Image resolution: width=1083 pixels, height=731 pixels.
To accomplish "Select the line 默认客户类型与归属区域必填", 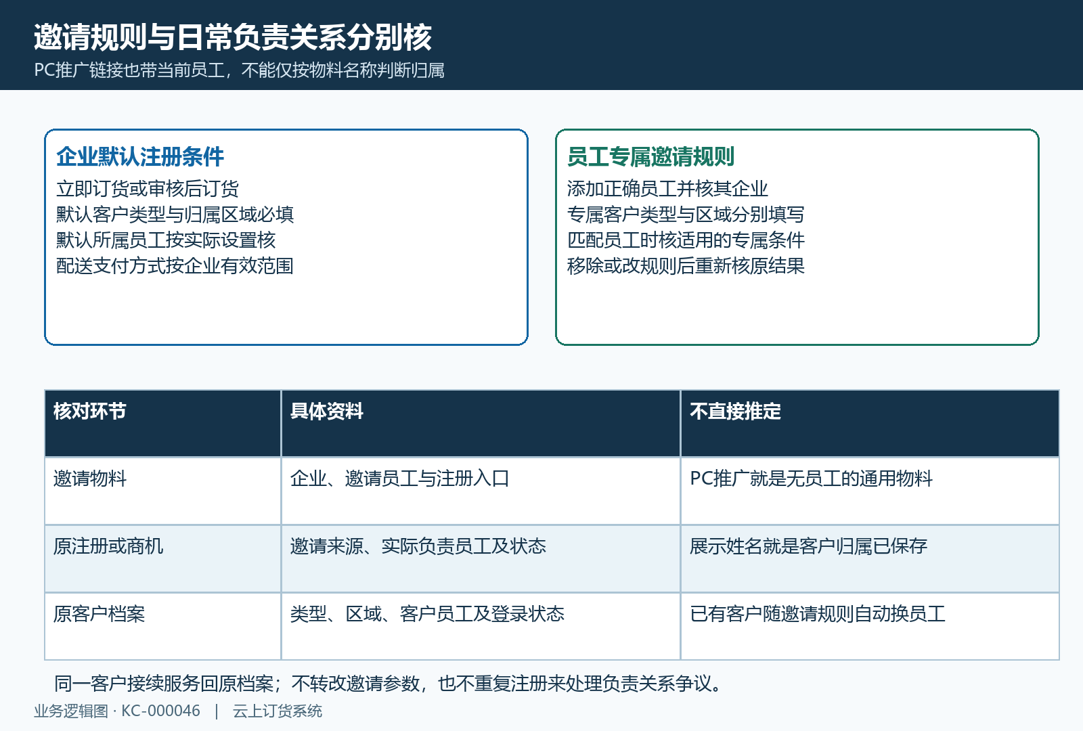I will tap(175, 215).
